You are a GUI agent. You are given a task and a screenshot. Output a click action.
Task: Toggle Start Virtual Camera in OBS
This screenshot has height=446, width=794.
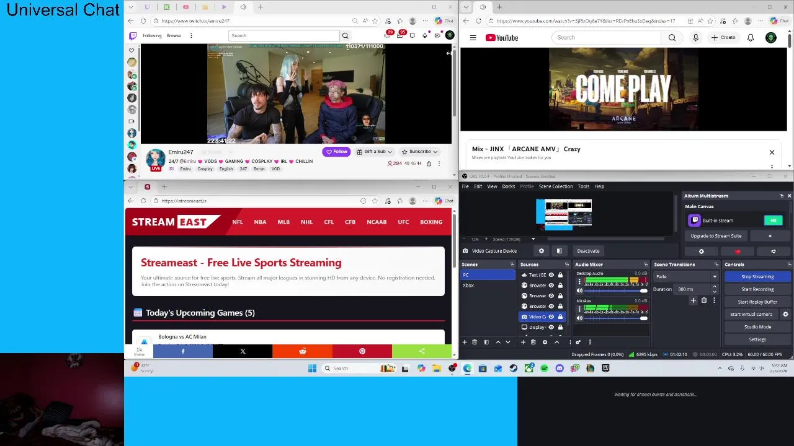point(751,314)
